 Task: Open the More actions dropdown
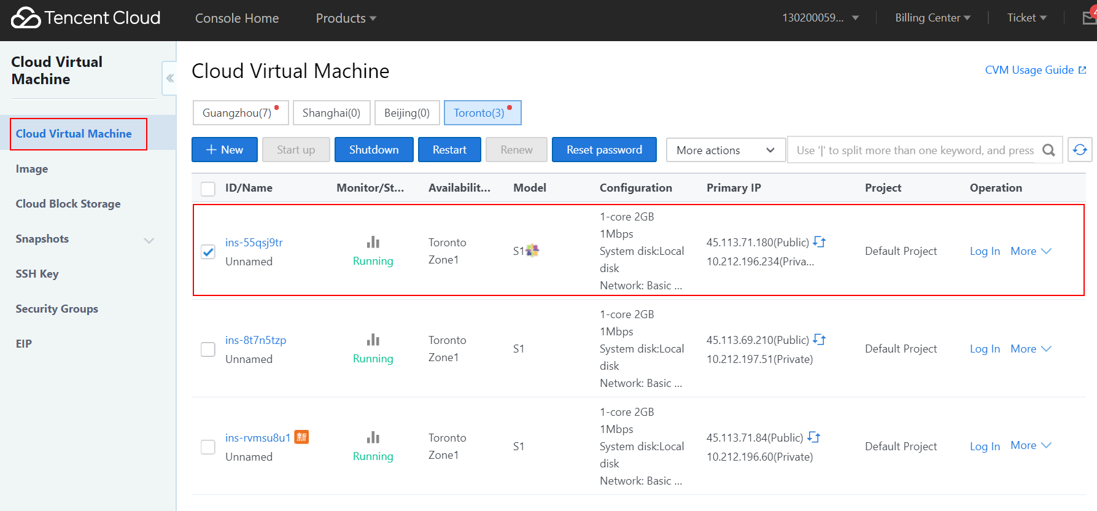[726, 150]
